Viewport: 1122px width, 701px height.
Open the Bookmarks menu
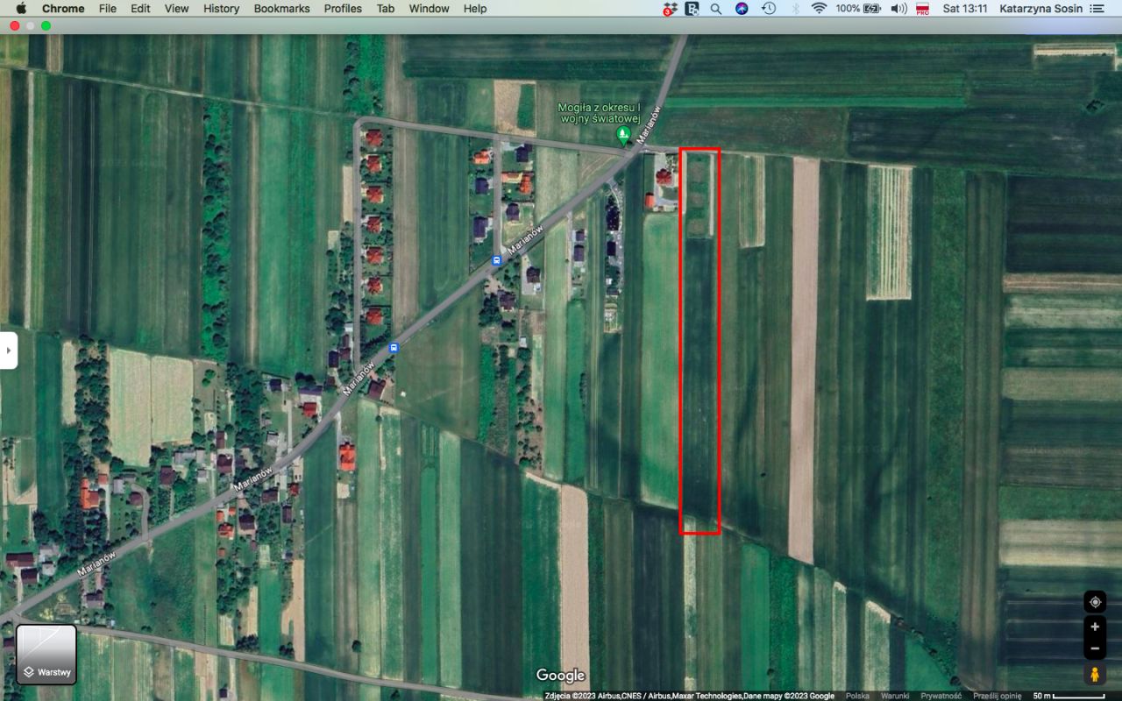[x=281, y=9]
